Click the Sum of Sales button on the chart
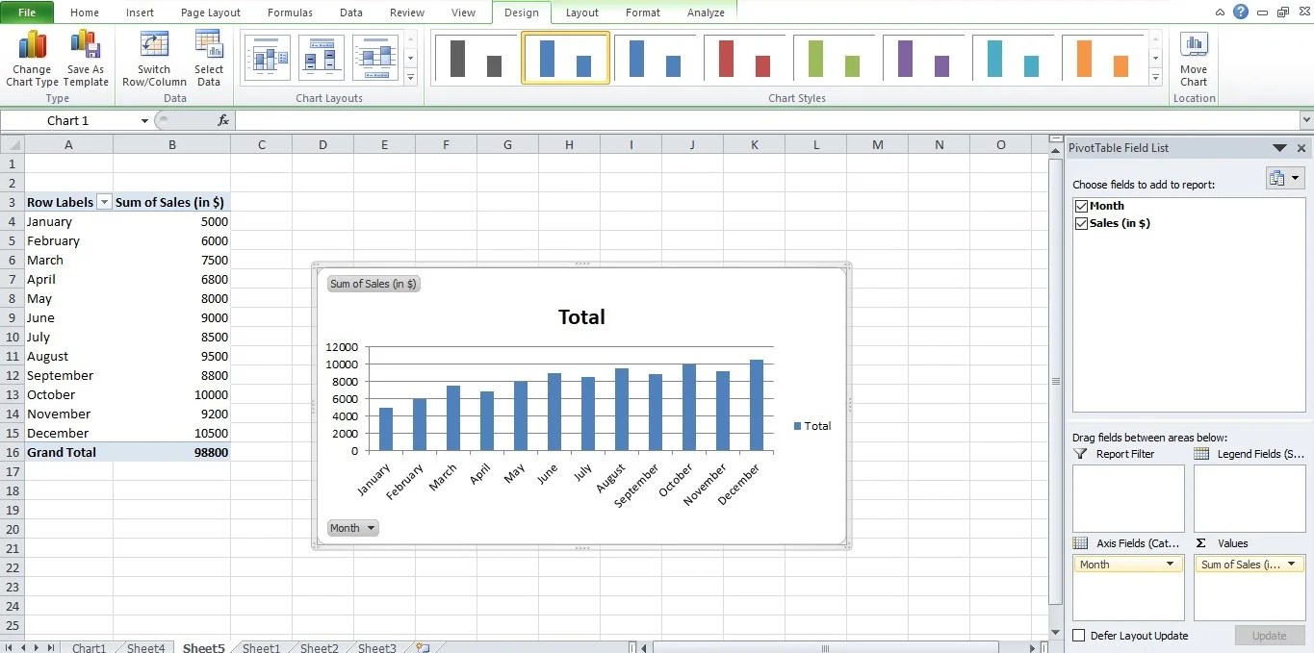 tap(374, 283)
